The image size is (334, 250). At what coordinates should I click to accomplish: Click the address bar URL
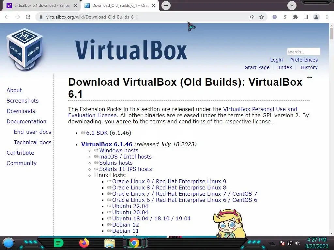click(x=92, y=17)
